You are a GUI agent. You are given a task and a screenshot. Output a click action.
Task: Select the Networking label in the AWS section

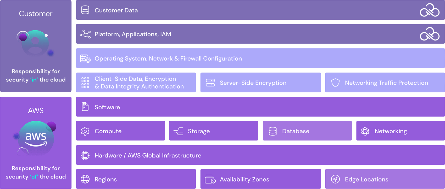click(x=391, y=131)
